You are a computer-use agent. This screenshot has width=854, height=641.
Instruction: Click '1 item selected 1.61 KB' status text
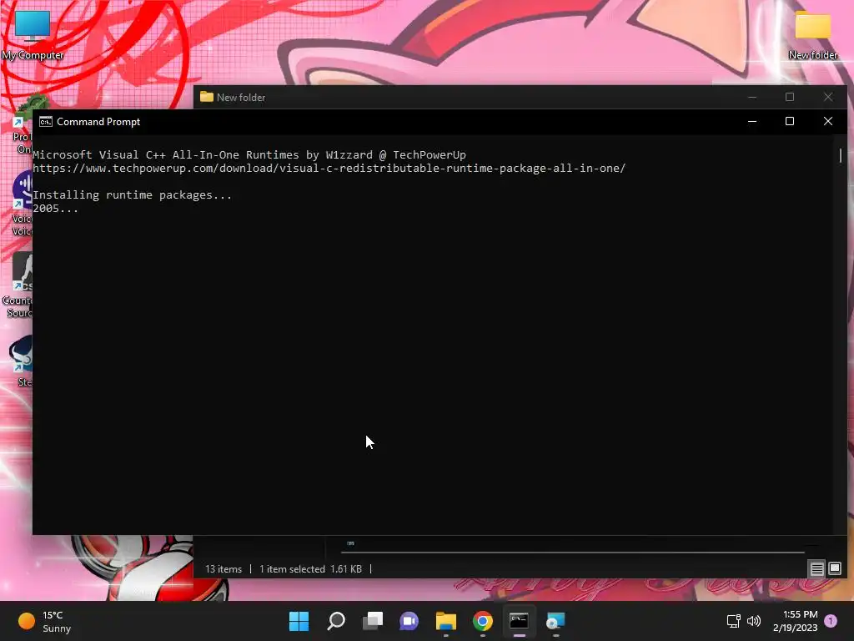tap(310, 569)
